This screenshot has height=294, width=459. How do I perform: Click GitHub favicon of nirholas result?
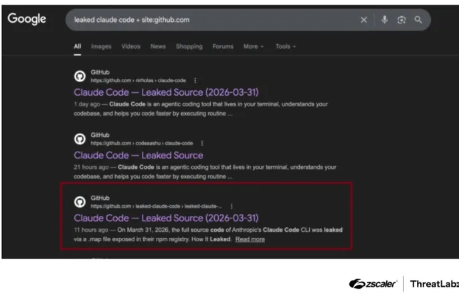click(80, 76)
